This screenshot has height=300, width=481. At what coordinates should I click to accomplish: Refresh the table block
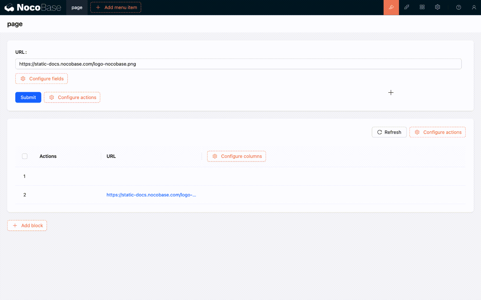(389, 132)
